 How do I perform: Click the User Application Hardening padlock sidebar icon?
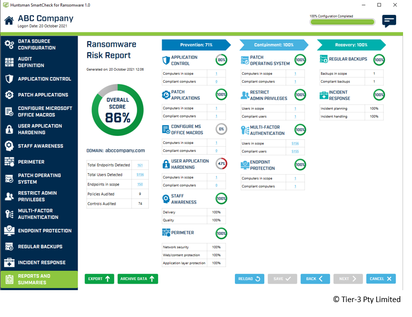[x=9, y=129]
